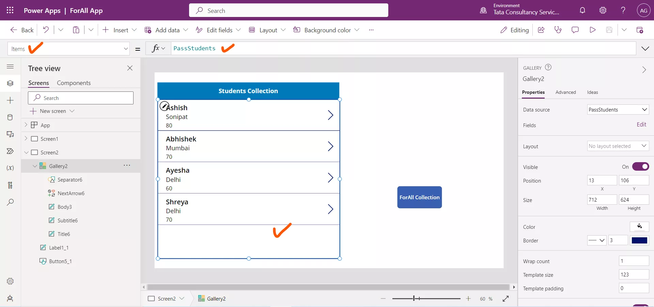
Task: Open the Layout menu in the toolbar
Action: pos(267,30)
